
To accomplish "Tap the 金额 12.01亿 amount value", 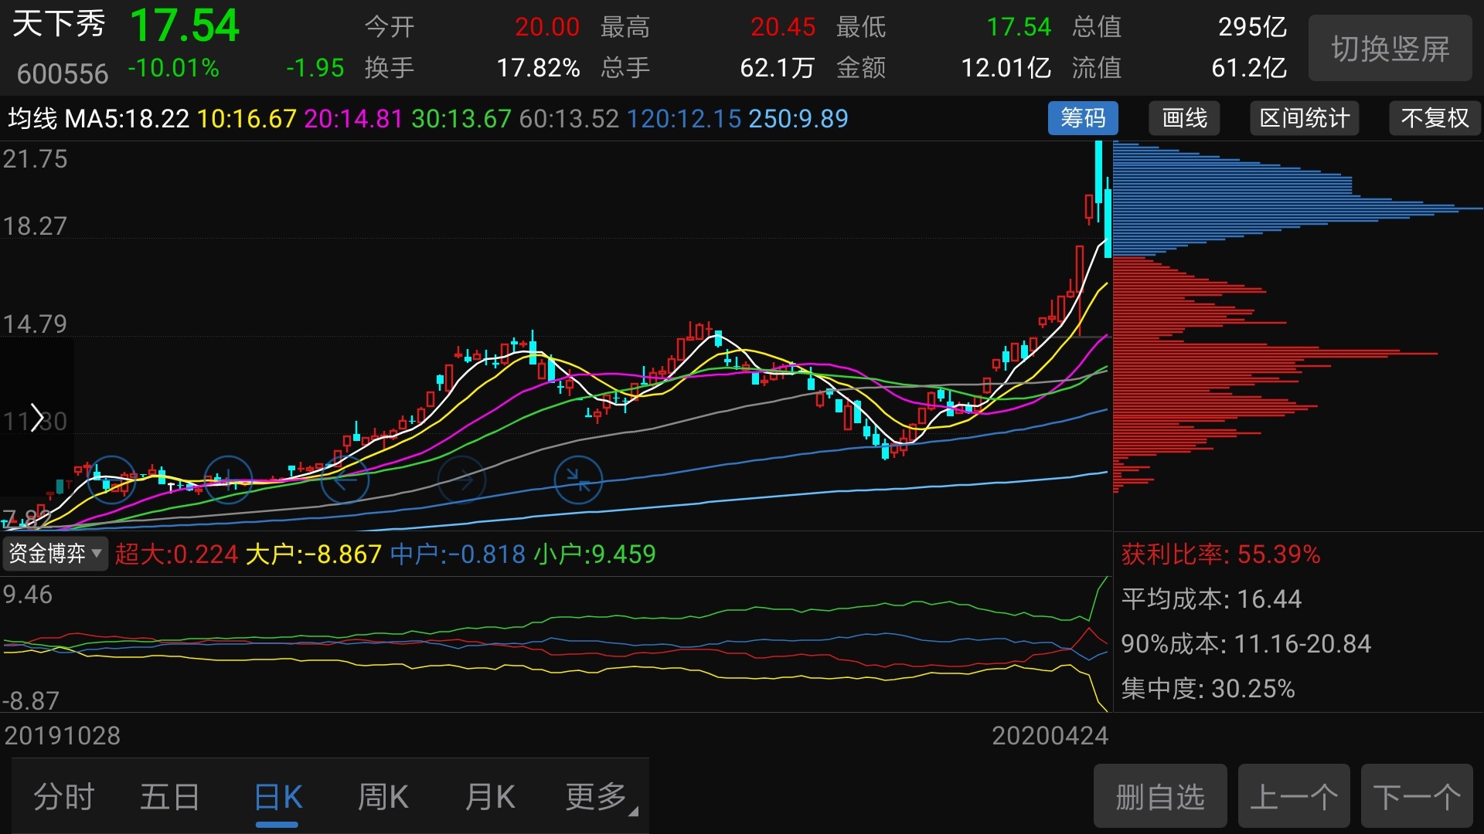I will 1006,68.
